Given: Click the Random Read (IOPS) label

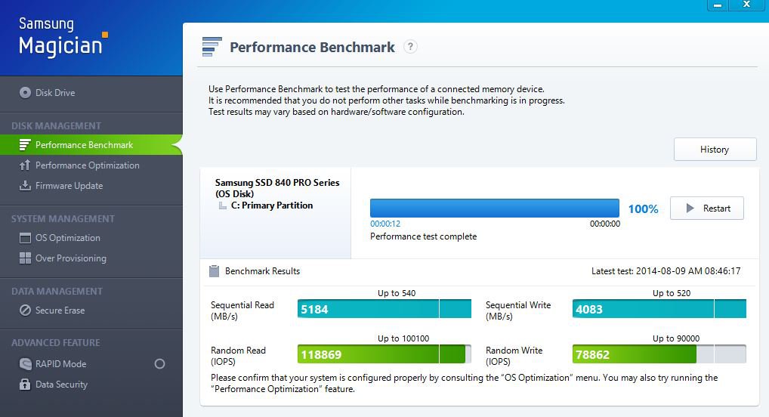Looking at the screenshot, I should [238, 356].
